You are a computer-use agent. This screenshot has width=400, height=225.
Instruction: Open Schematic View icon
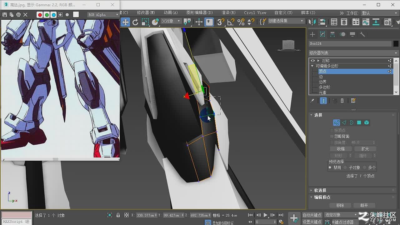(376, 22)
